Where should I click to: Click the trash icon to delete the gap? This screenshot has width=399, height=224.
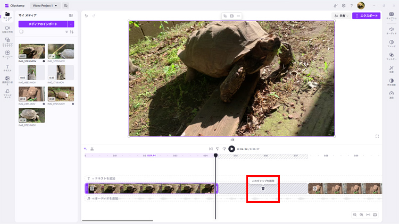tap(263, 188)
